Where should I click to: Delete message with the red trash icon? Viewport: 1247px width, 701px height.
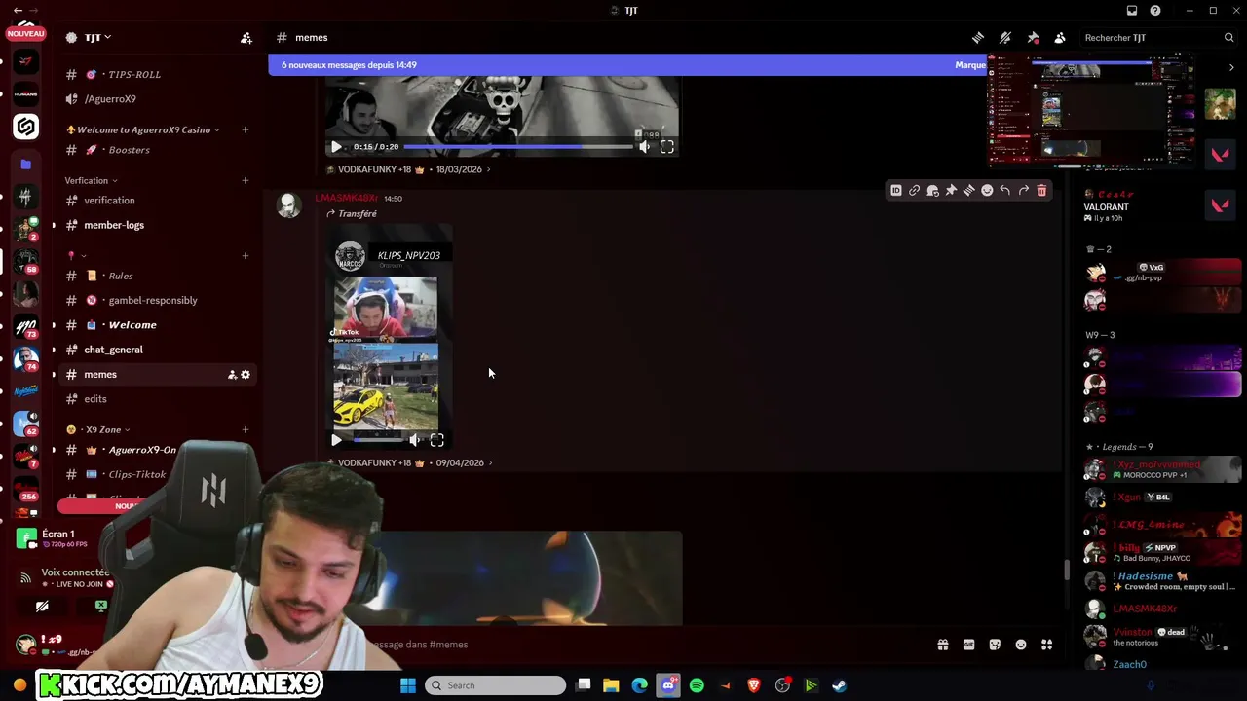(1041, 191)
